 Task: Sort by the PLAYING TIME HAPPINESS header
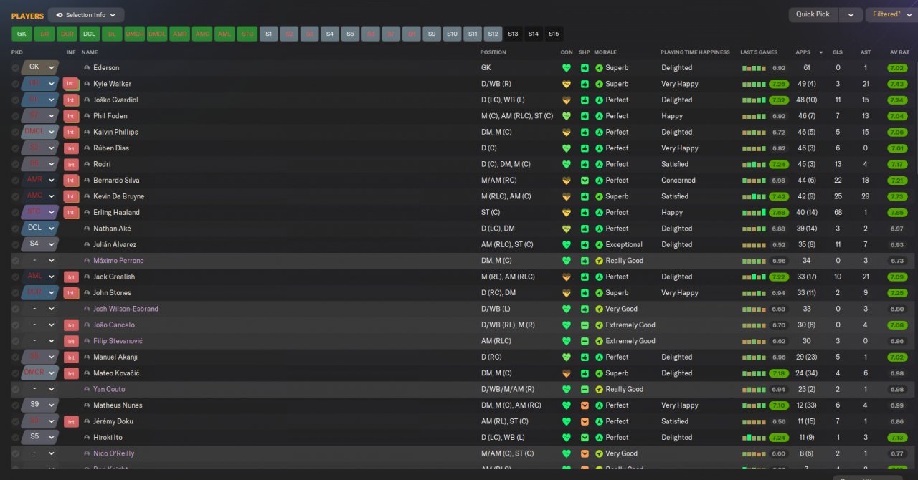tap(695, 52)
